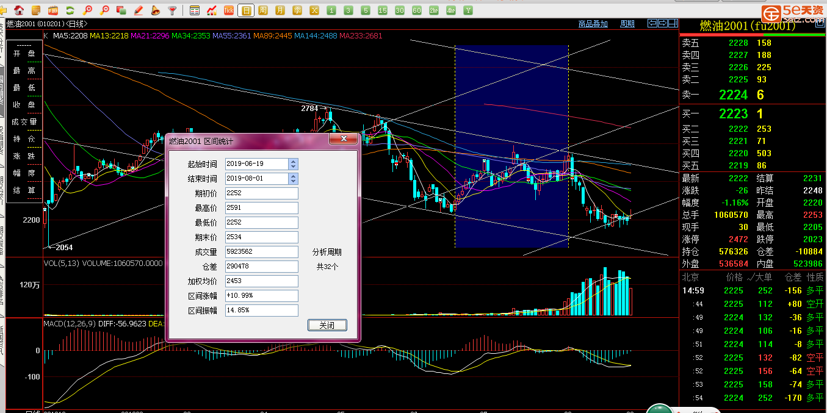Select the red pencil drawing tool
827x413 pixels.
139,10
